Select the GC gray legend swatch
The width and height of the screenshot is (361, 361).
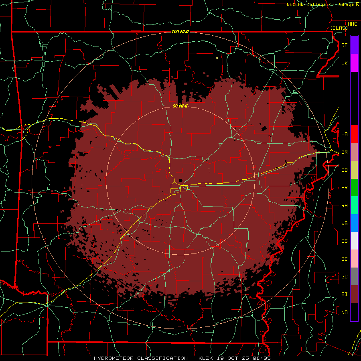[354, 276]
